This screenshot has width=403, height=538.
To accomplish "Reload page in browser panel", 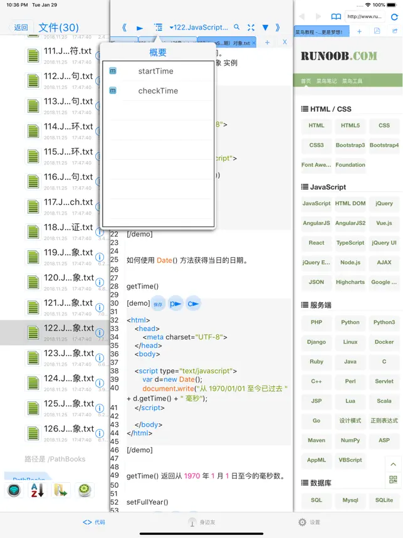I will pos(394,16).
